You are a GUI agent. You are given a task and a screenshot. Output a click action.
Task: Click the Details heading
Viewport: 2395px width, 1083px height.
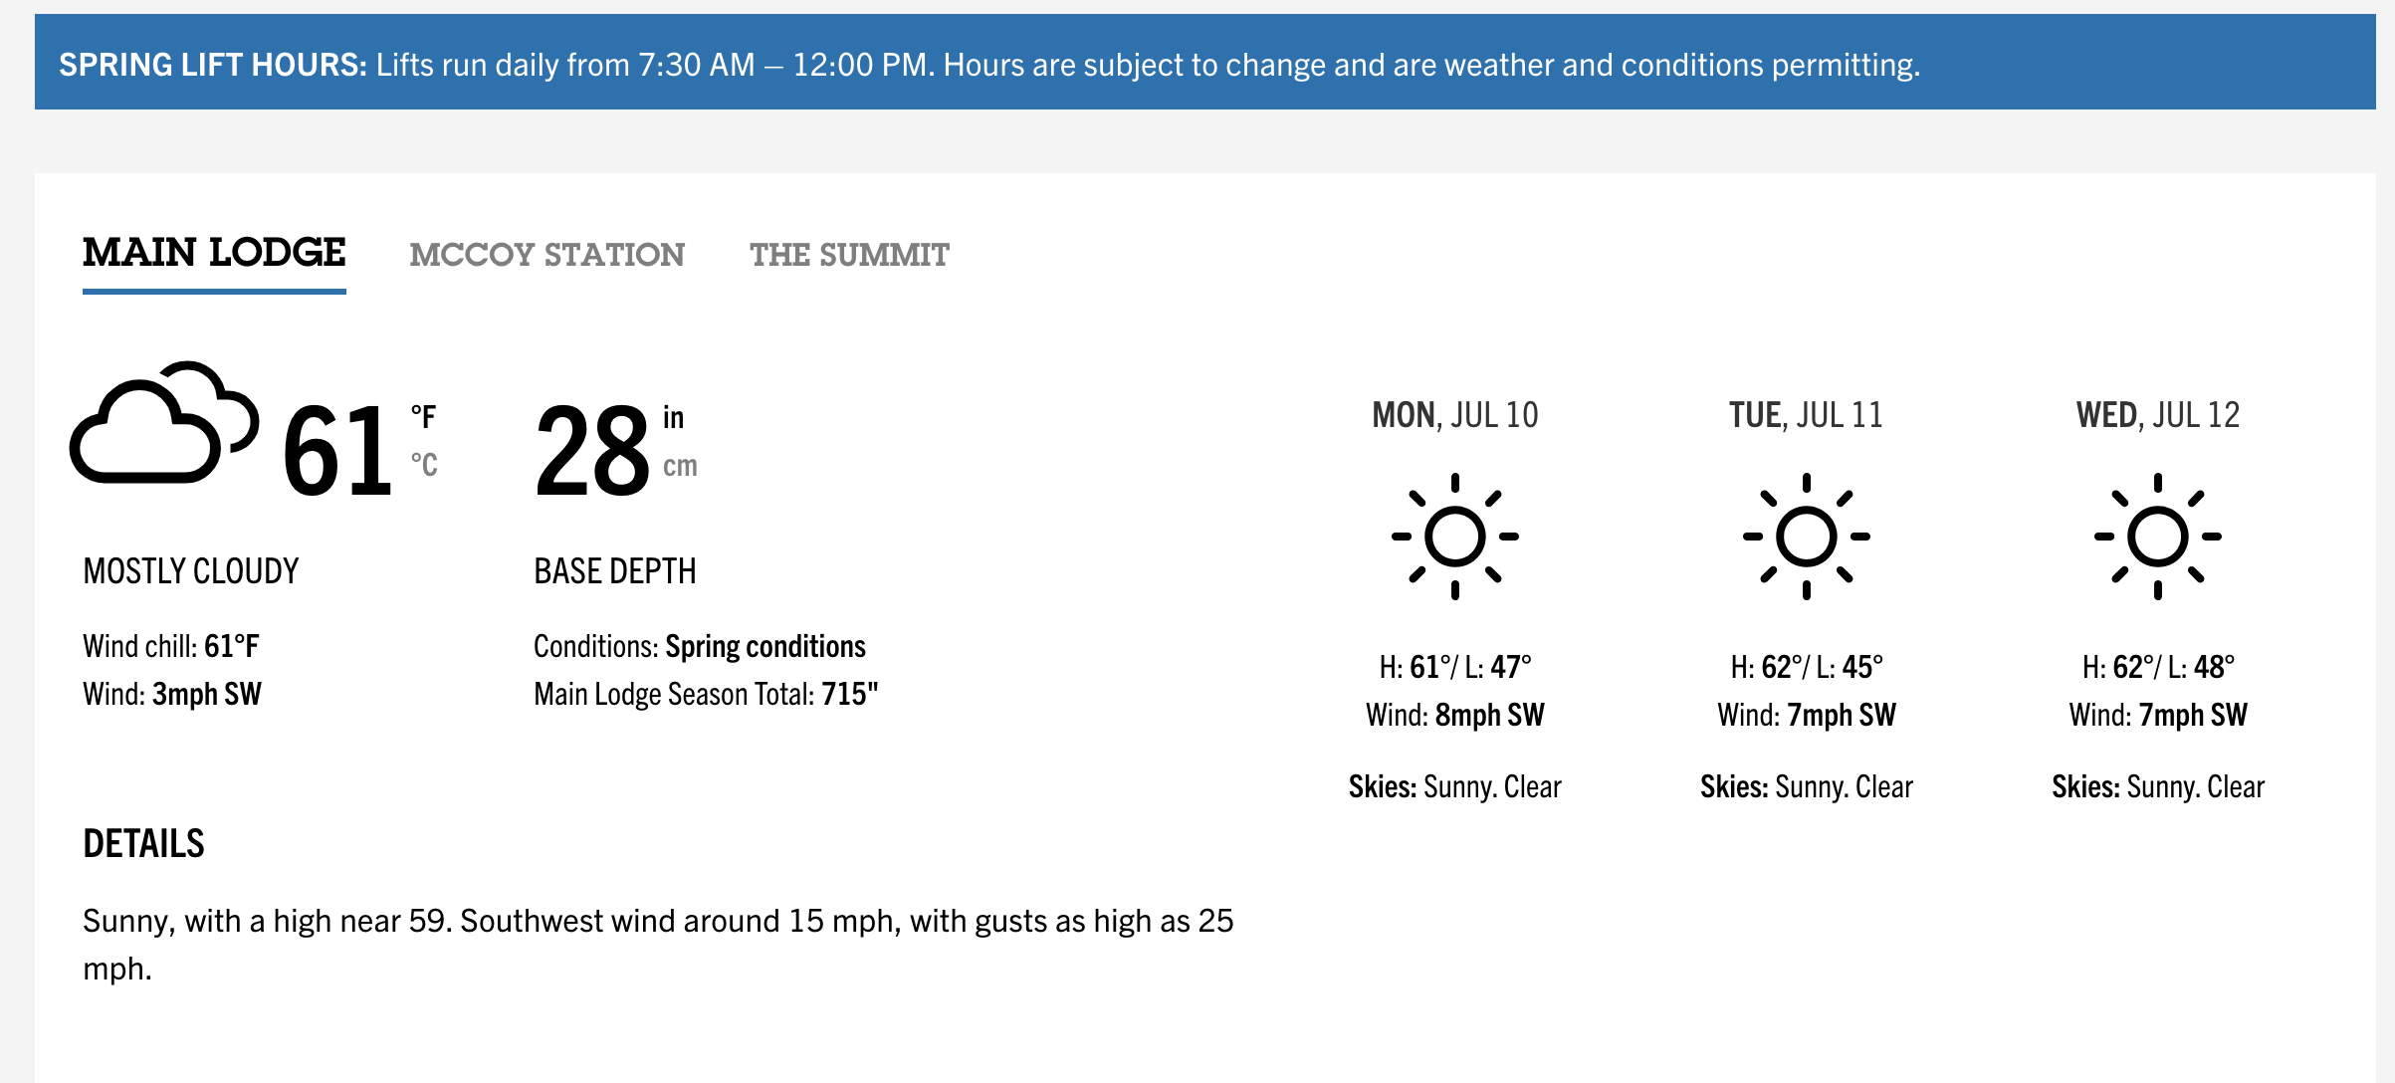coord(143,844)
